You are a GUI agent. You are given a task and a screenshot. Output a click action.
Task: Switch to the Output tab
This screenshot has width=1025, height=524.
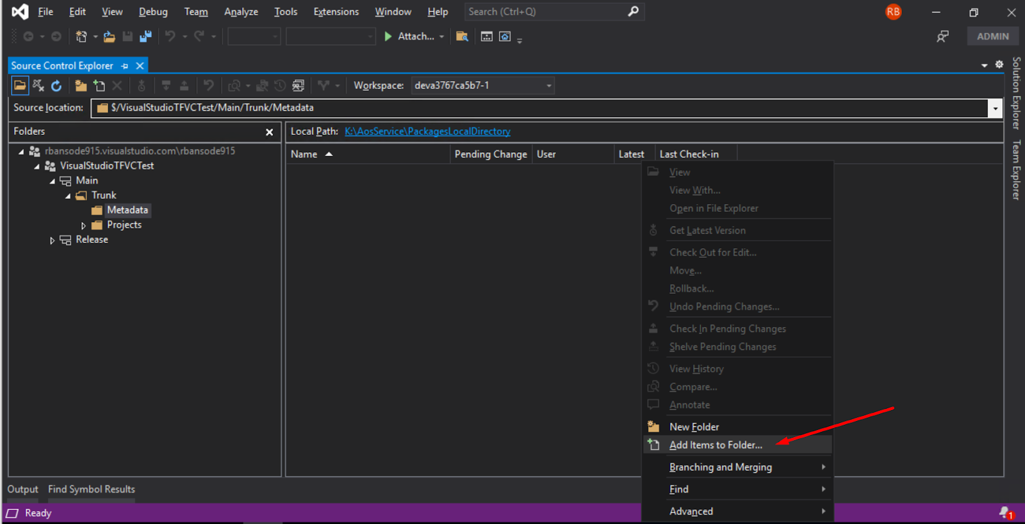23,489
